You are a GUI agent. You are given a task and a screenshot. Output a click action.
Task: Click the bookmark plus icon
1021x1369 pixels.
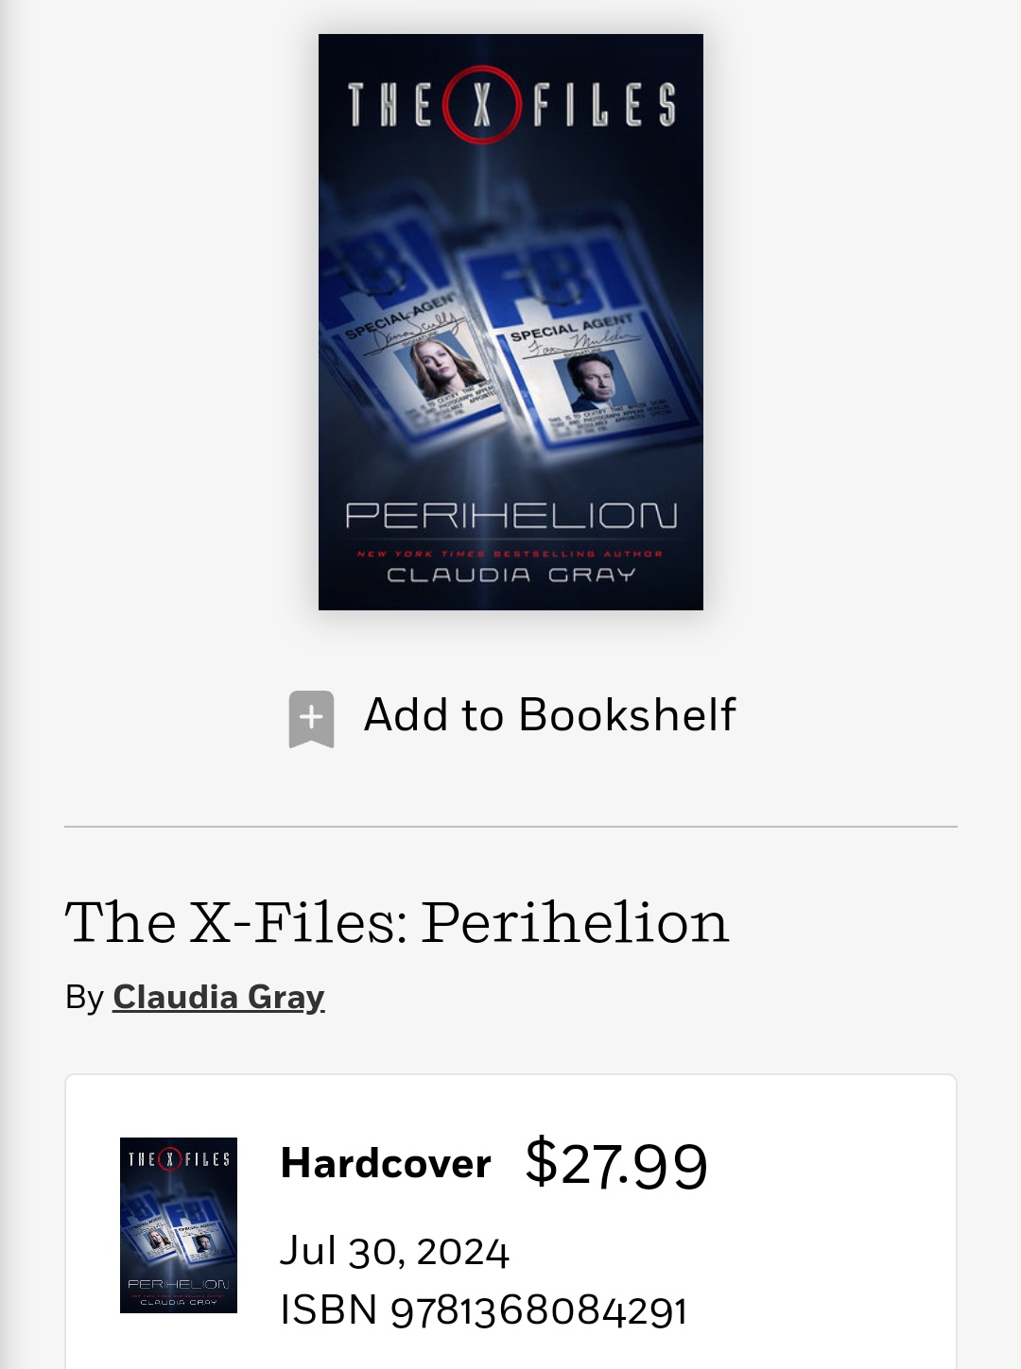pos(311,718)
